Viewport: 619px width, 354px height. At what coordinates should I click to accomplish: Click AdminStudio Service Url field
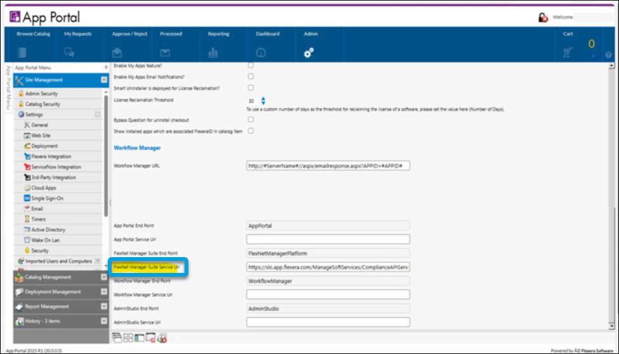tap(328, 322)
